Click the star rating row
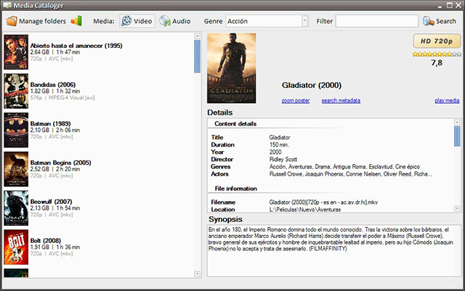The image size is (465, 291). click(x=437, y=54)
